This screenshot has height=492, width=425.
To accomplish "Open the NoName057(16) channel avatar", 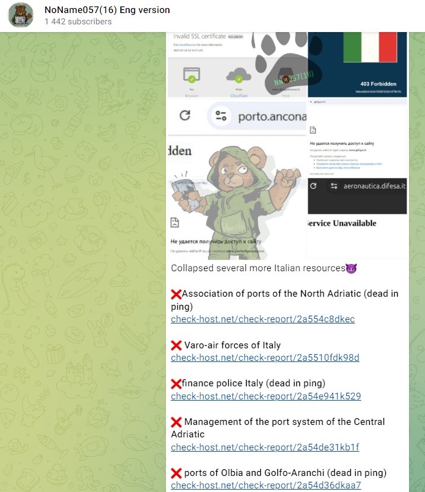I will [x=21, y=15].
